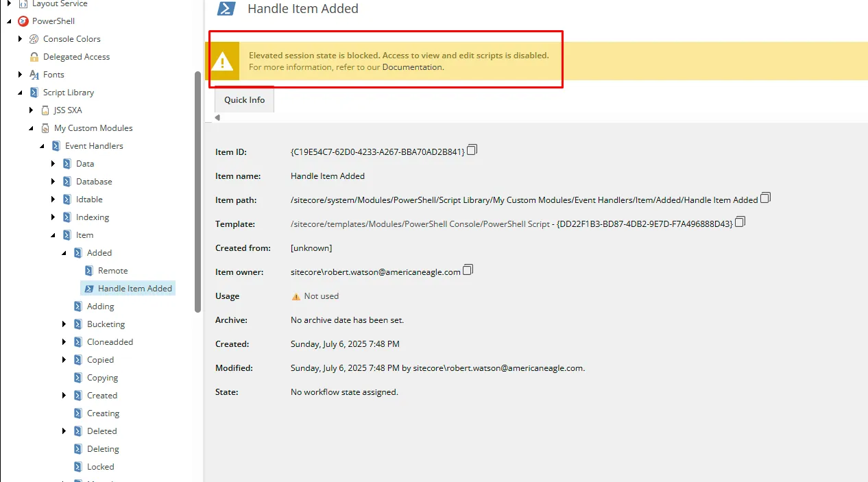Image resolution: width=868 pixels, height=482 pixels.
Task: Click the Console Colors palette icon
Action: (x=34, y=39)
